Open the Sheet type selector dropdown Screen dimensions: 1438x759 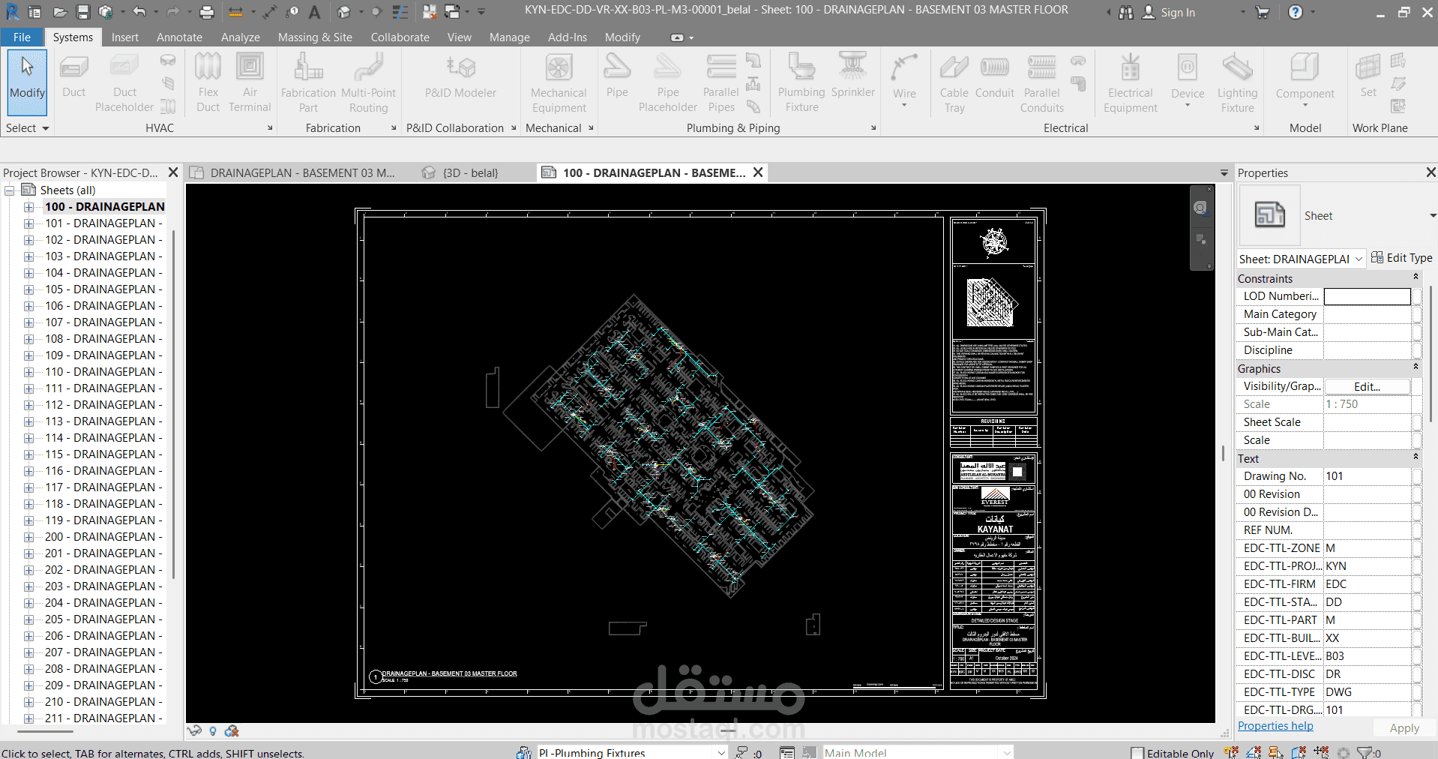coord(1432,216)
